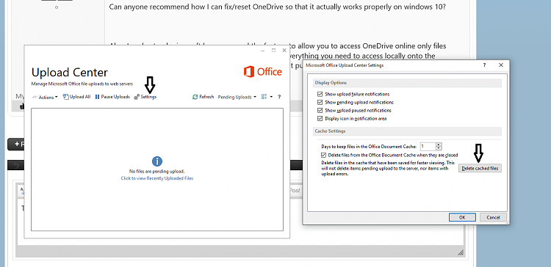Click Cancel in Upload Center Settings

pos(493,217)
